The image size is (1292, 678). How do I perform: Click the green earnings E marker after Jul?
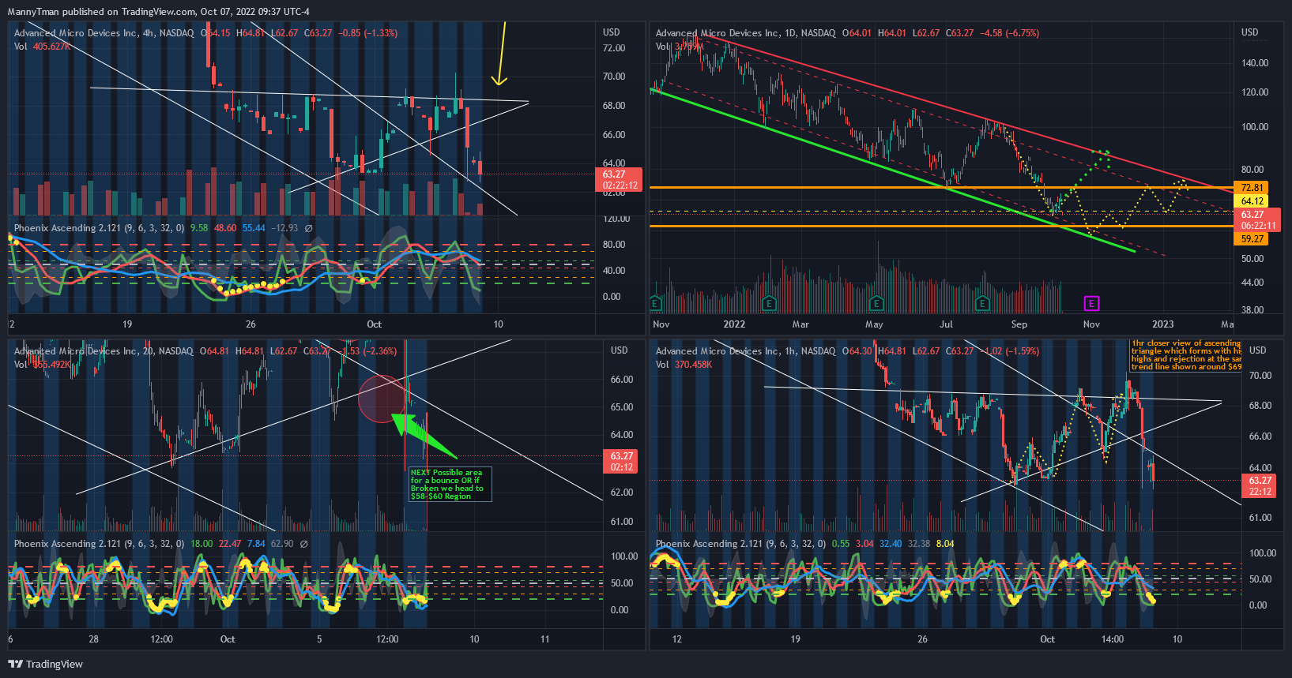click(x=982, y=303)
